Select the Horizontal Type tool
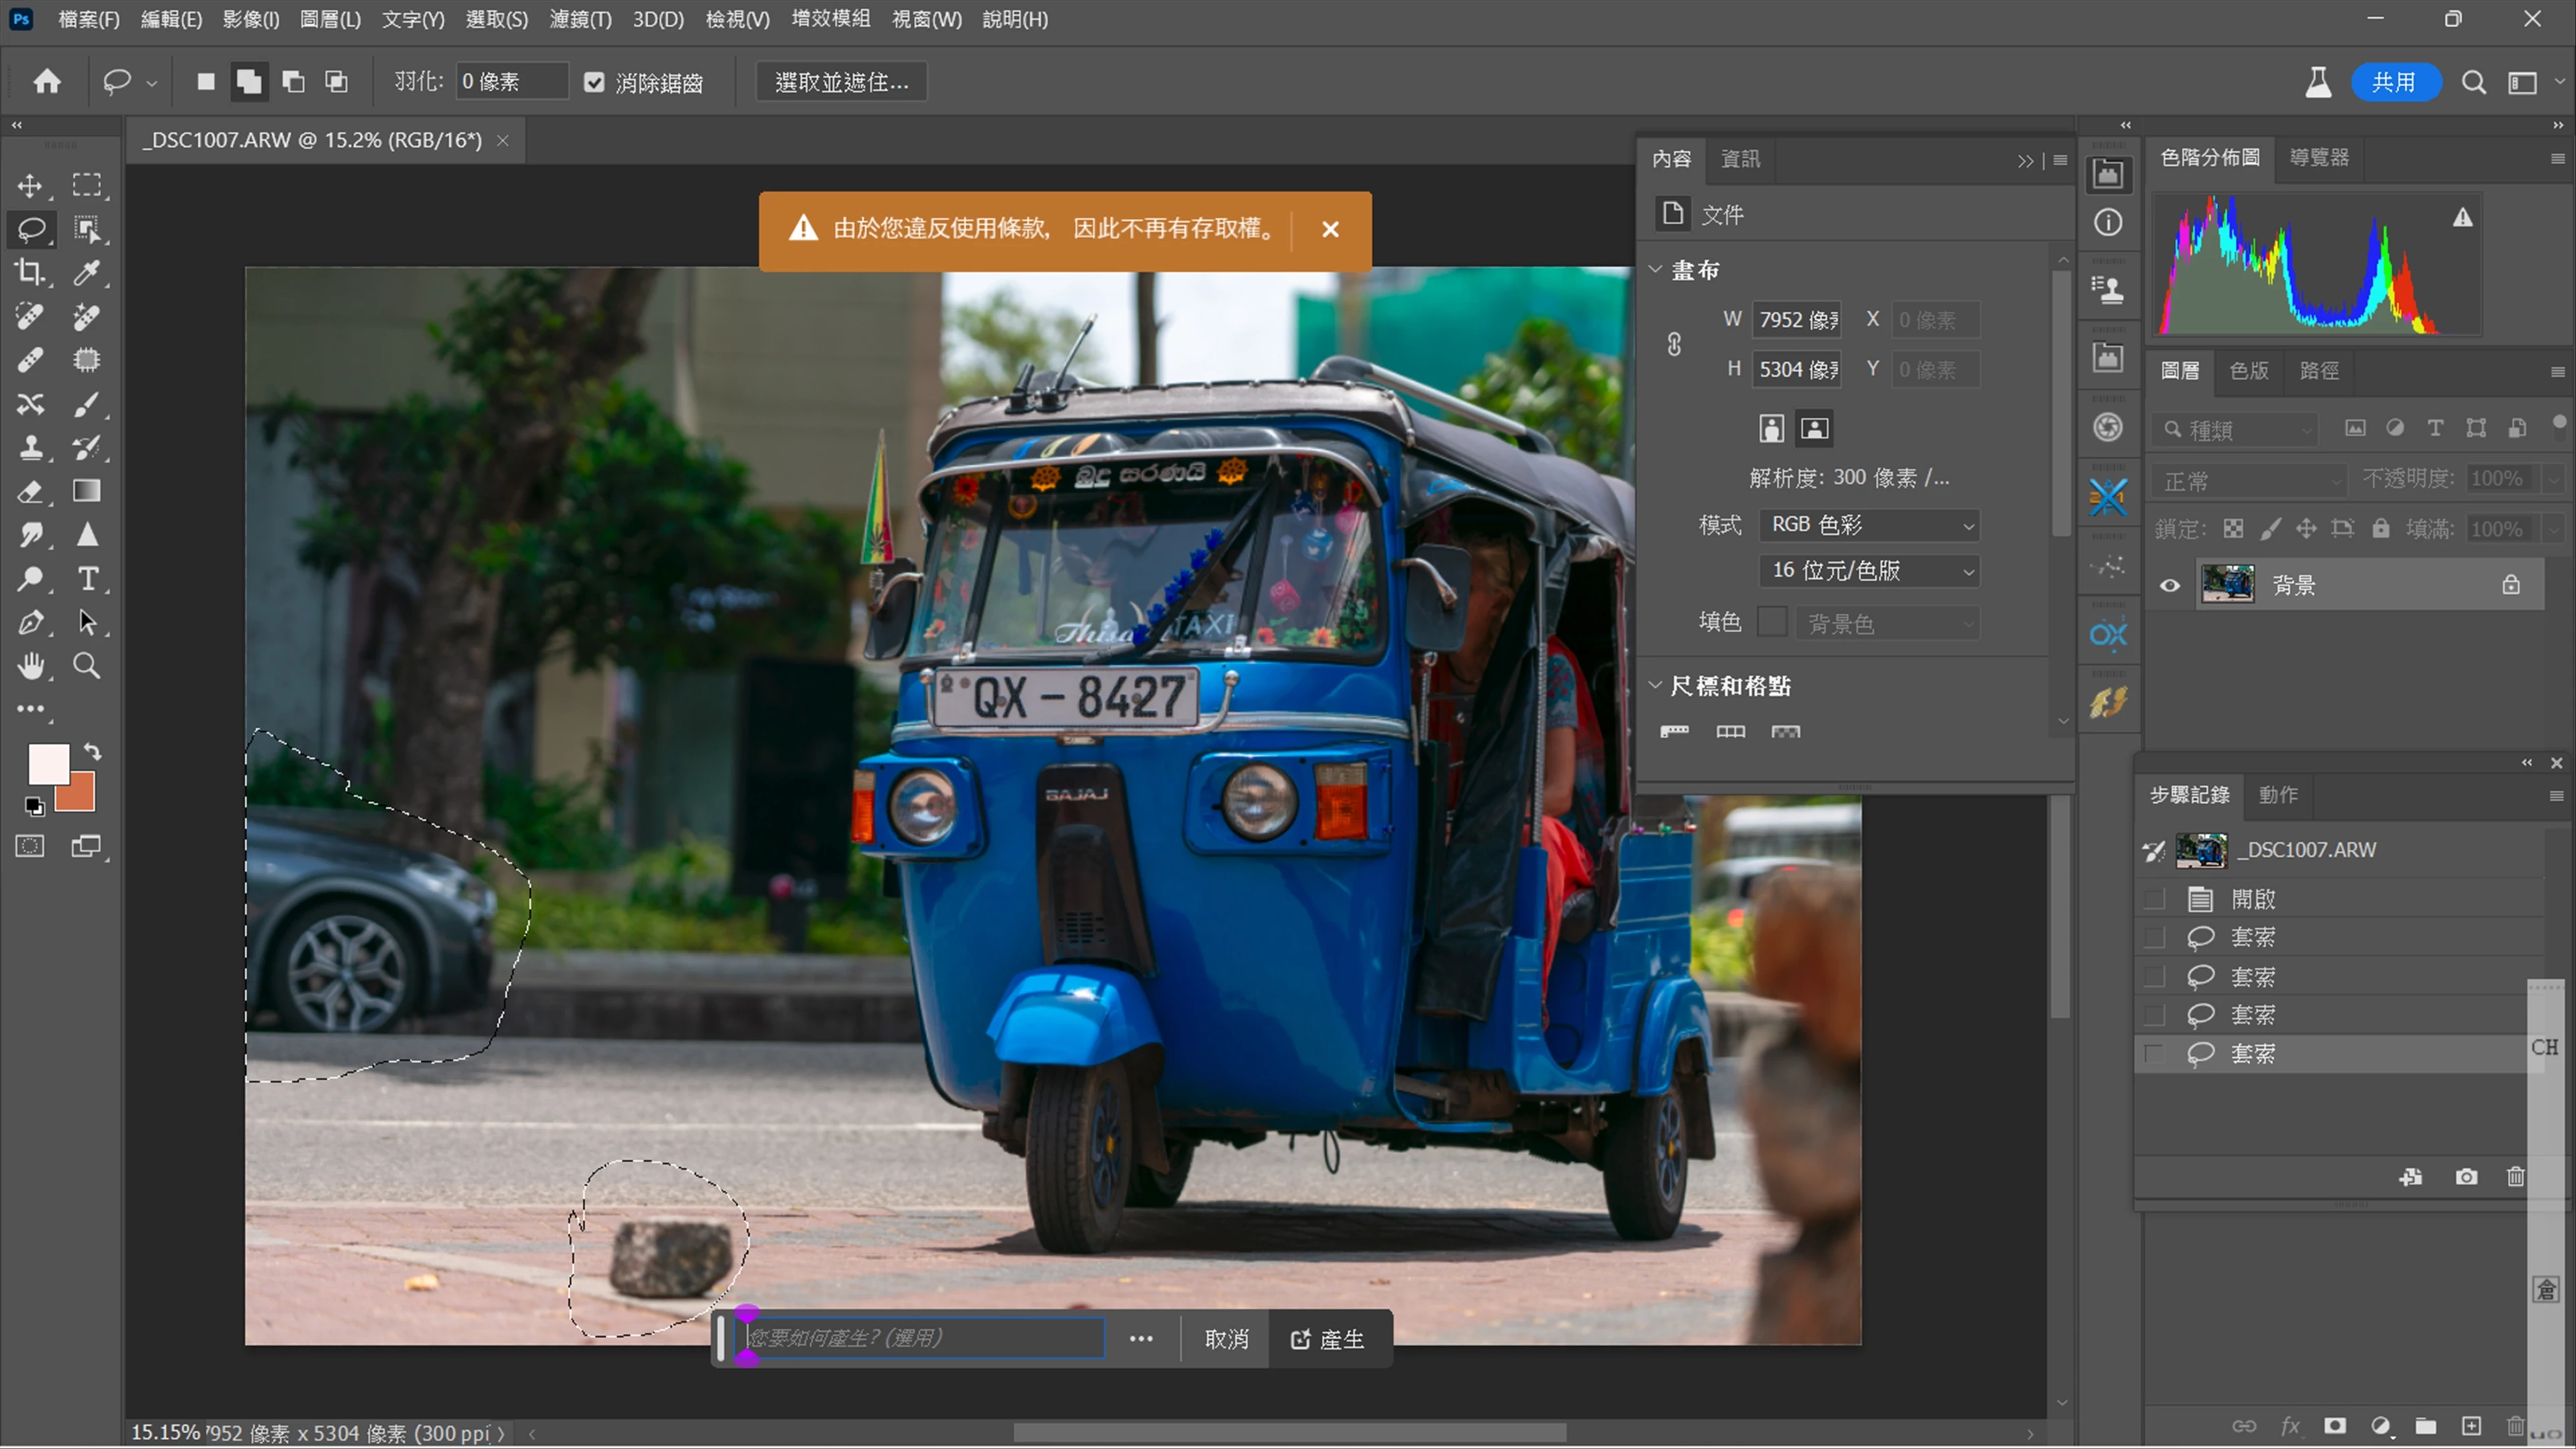 [87, 579]
